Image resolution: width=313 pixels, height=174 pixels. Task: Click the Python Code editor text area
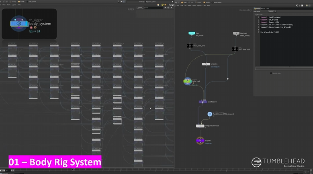click(x=286, y=41)
